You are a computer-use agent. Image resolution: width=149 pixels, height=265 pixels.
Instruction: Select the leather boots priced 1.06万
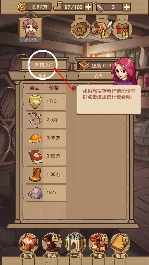46,175
